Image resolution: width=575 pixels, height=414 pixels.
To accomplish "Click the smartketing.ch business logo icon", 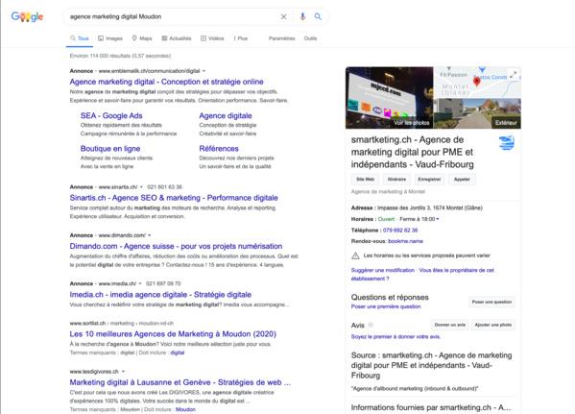I will click(x=507, y=142).
